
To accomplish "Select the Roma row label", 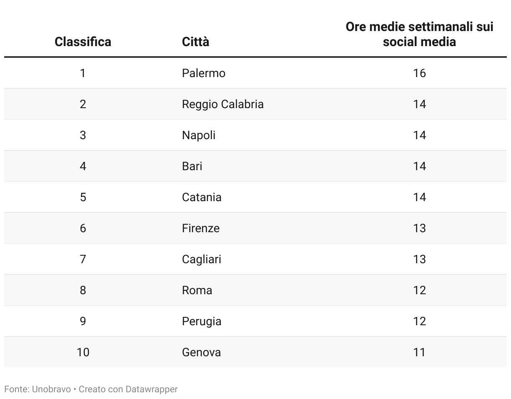I will click(197, 290).
